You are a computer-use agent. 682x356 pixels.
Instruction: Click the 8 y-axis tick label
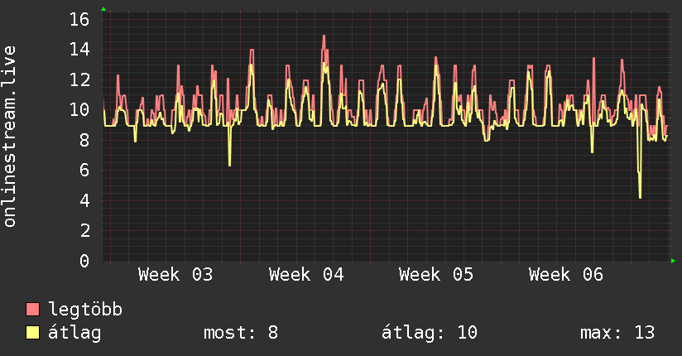(84, 140)
